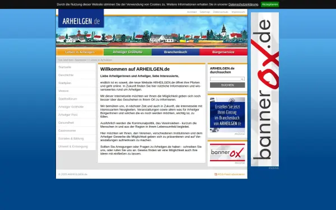Screen dimensions: 336x210
Task: Open Umwelt & Entsorgung in sidebar menu
Action: coord(76,147)
